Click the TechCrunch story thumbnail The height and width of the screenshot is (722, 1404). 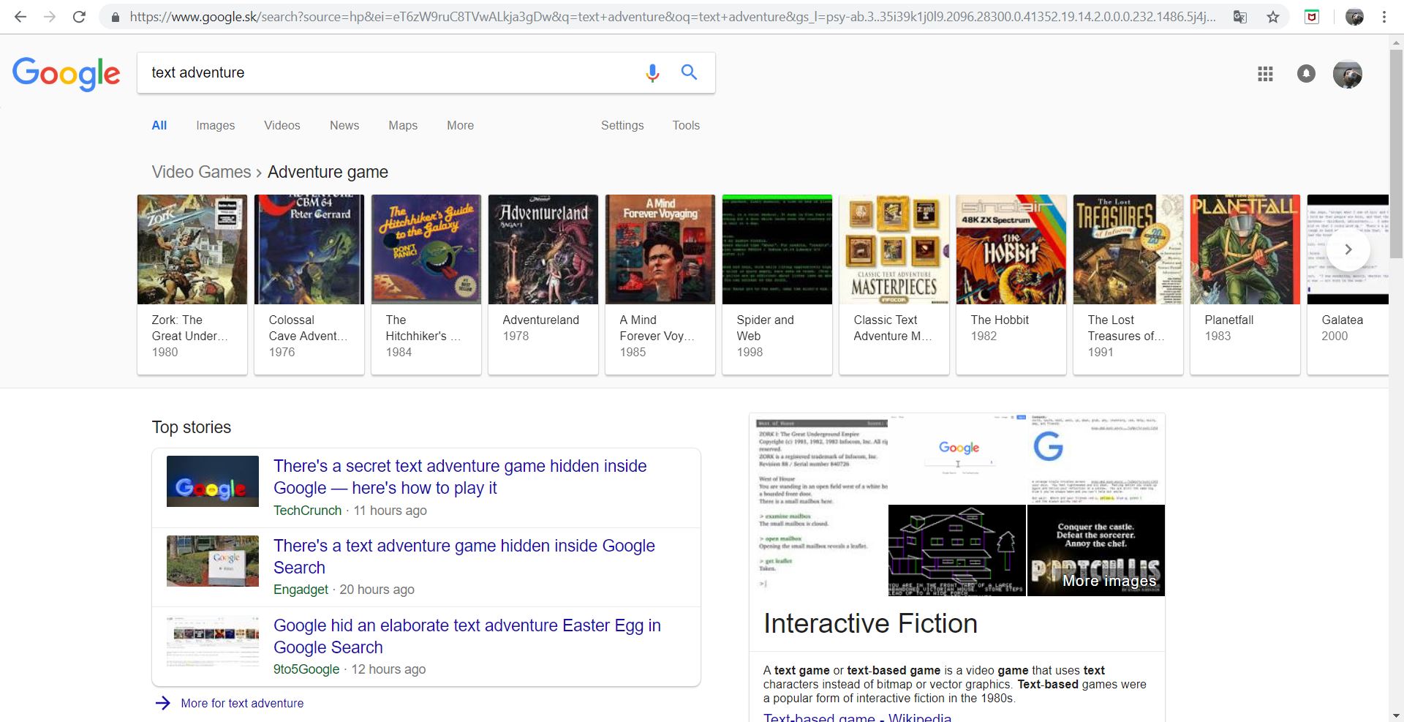213,481
